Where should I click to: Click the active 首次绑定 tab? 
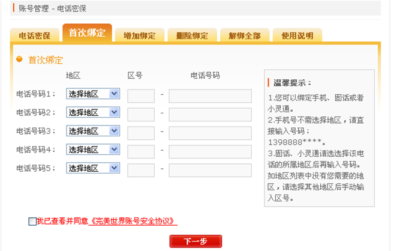tap(87, 33)
